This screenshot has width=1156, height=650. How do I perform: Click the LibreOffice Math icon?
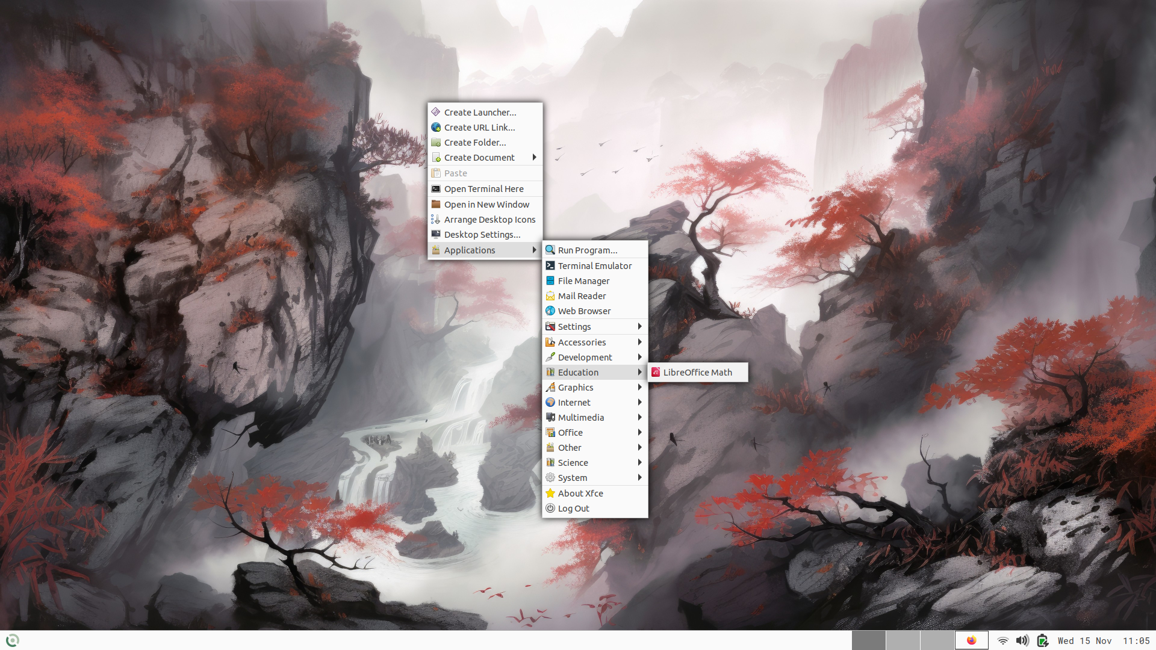pyautogui.click(x=656, y=373)
